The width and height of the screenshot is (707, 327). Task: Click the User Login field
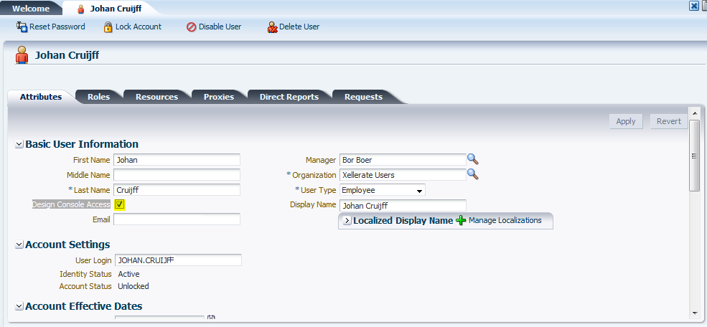pos(178,260)
